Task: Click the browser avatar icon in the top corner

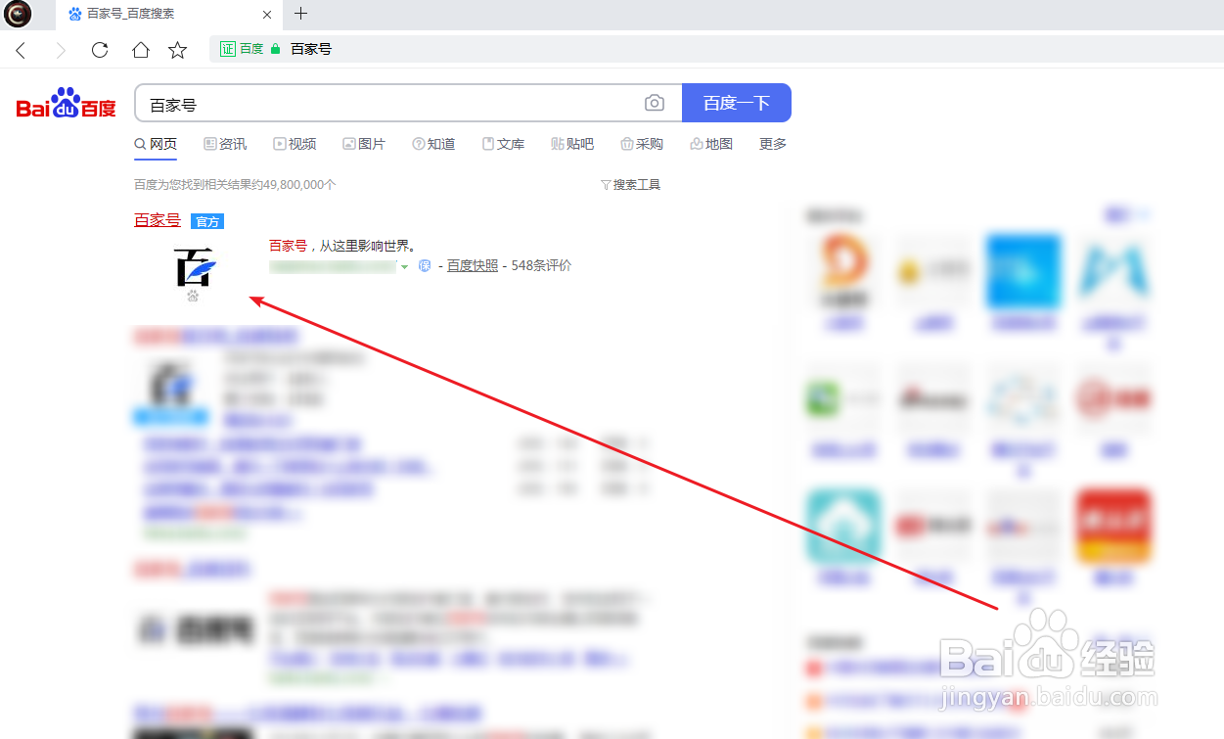Action: point(18,14)
